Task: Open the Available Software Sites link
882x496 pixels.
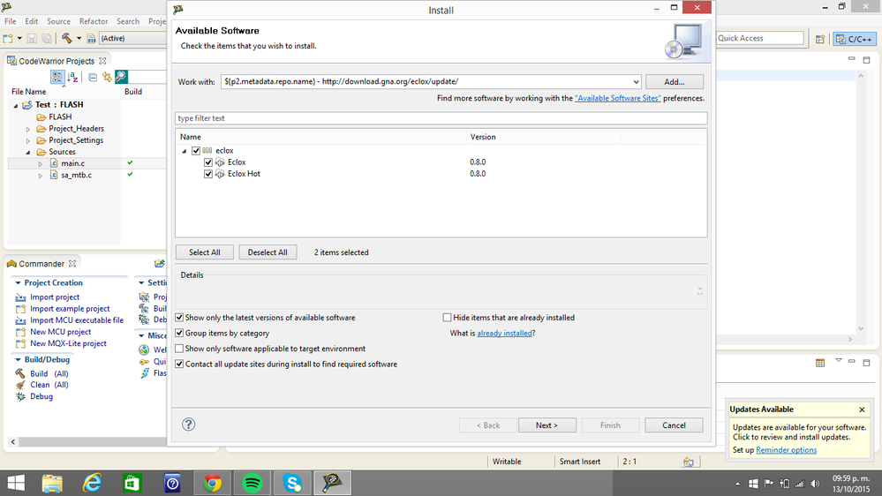Action: point(618,99)
